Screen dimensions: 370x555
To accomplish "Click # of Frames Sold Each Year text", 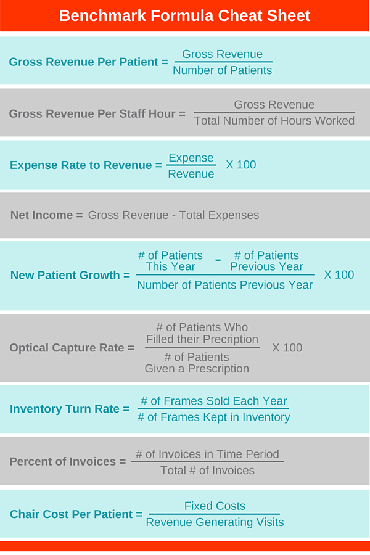I will pyautogui.click(x=213, y=401).
